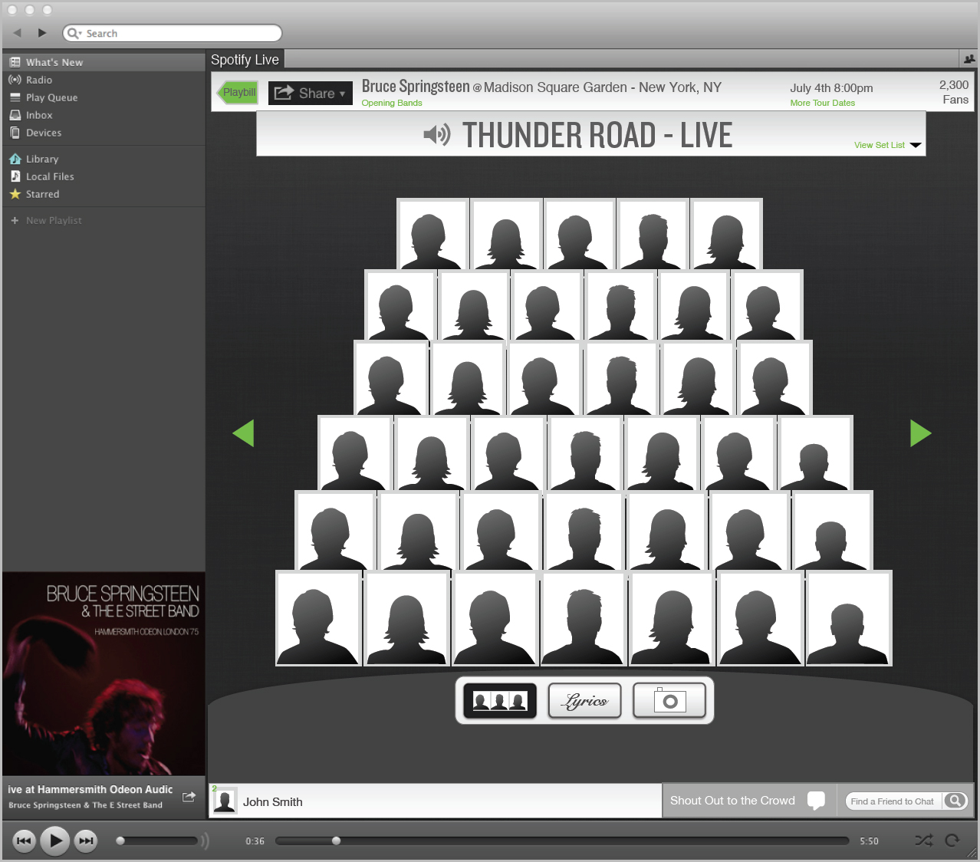Toggle repeat playback
980x862 pixels.
point(952,841)
